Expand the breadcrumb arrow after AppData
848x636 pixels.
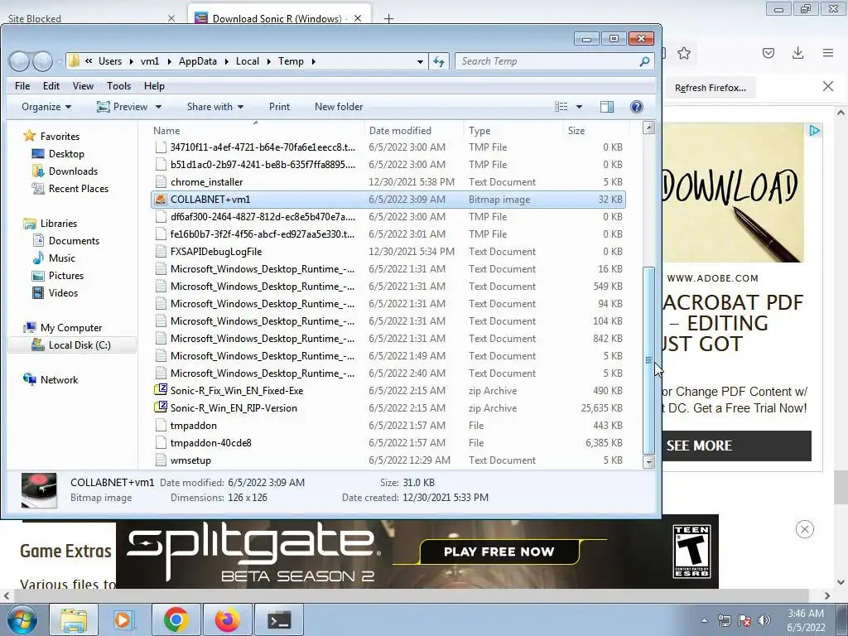tap(225, 61)
